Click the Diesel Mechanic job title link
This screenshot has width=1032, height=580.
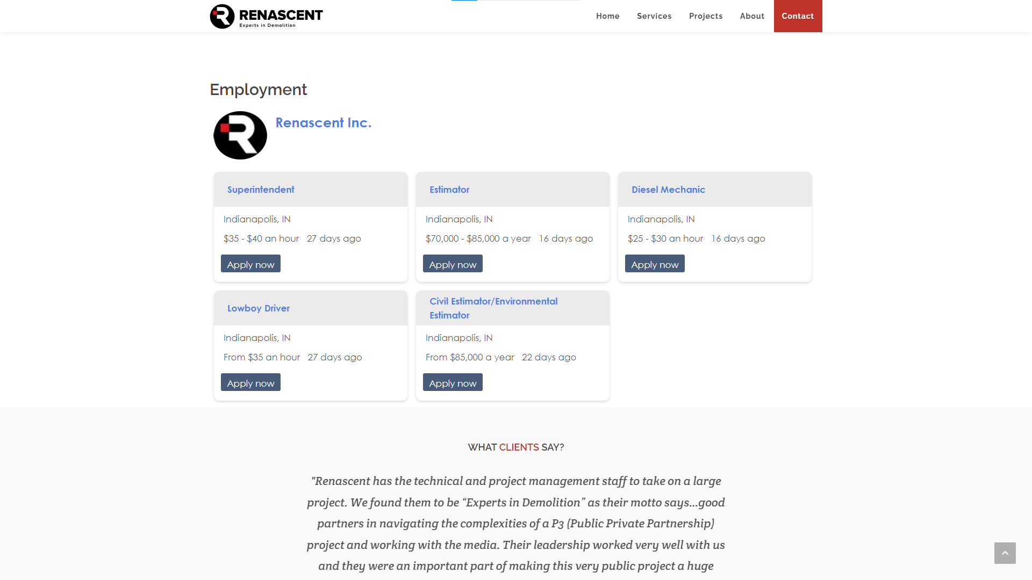point(669,189)
